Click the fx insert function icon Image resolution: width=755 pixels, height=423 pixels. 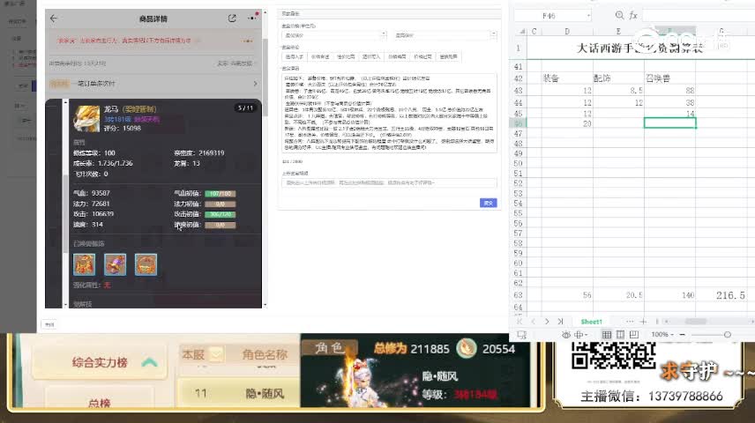(x=633, y=15)
